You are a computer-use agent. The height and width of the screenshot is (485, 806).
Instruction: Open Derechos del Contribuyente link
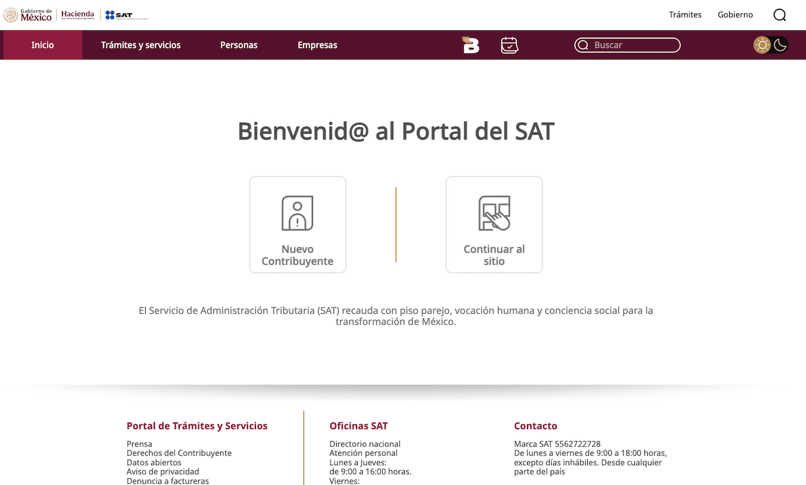179,453
